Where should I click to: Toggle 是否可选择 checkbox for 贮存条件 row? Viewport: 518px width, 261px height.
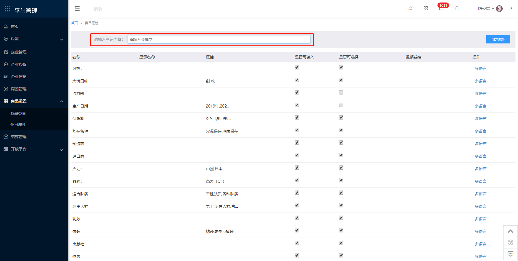(341, 130)
